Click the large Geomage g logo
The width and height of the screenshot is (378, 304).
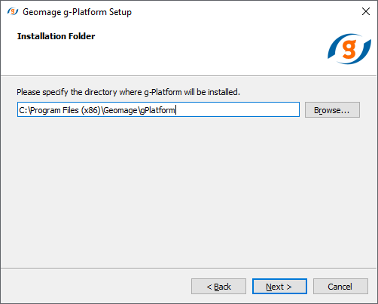[349, 49]
